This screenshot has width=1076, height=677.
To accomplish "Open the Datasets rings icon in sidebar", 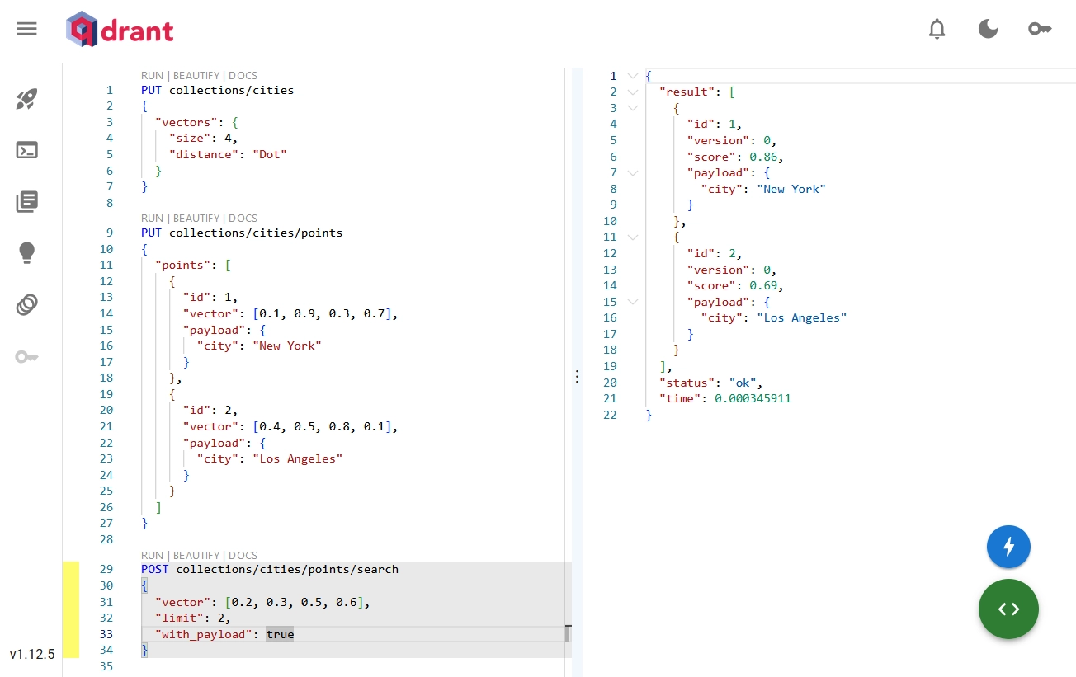I will (27, 305).
